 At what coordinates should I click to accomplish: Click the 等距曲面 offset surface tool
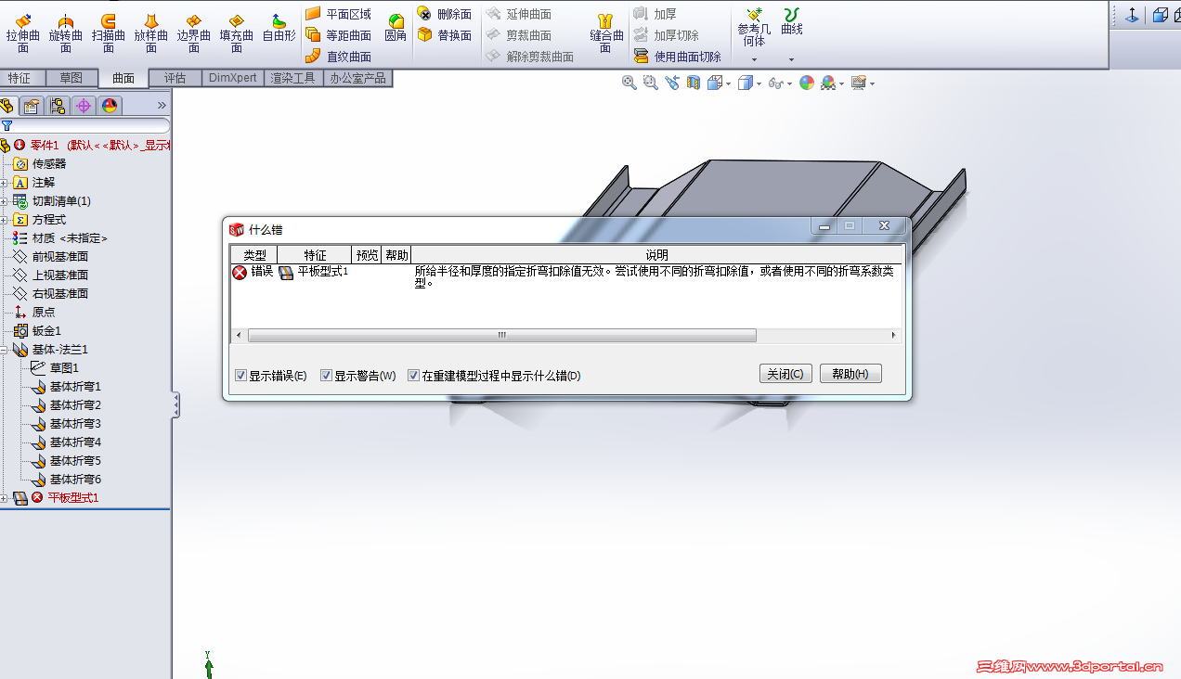coord(339,35)
